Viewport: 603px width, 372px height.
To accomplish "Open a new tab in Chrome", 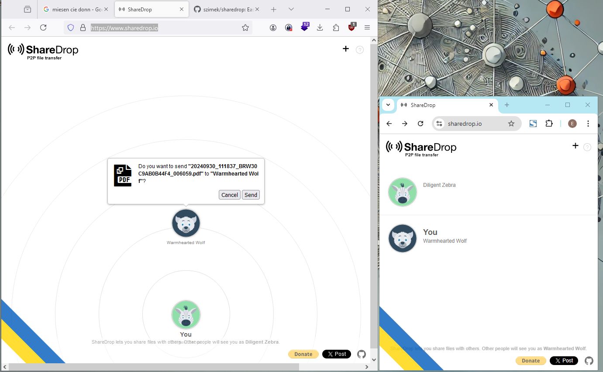I will click(507, 105).
